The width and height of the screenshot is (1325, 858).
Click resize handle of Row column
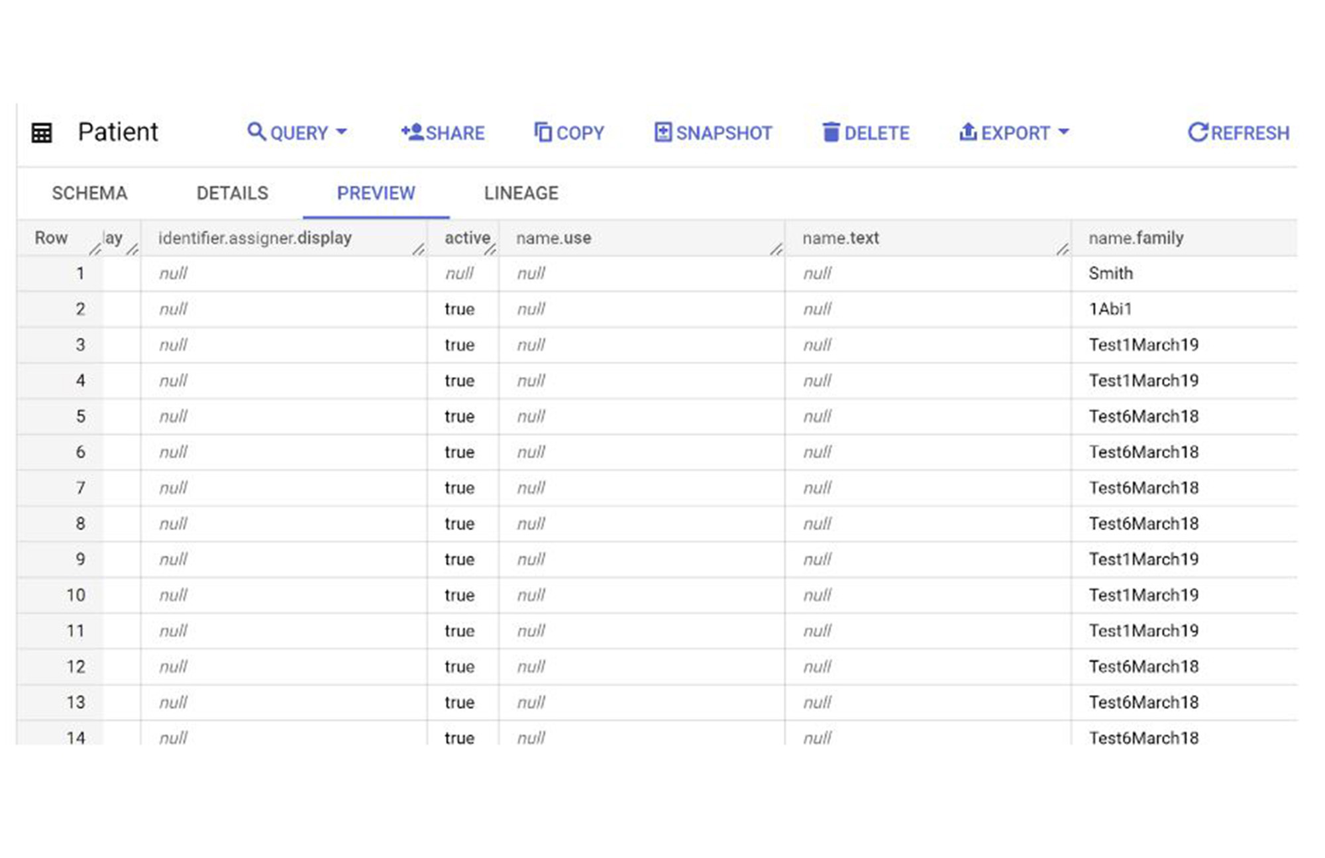(95, 249)
